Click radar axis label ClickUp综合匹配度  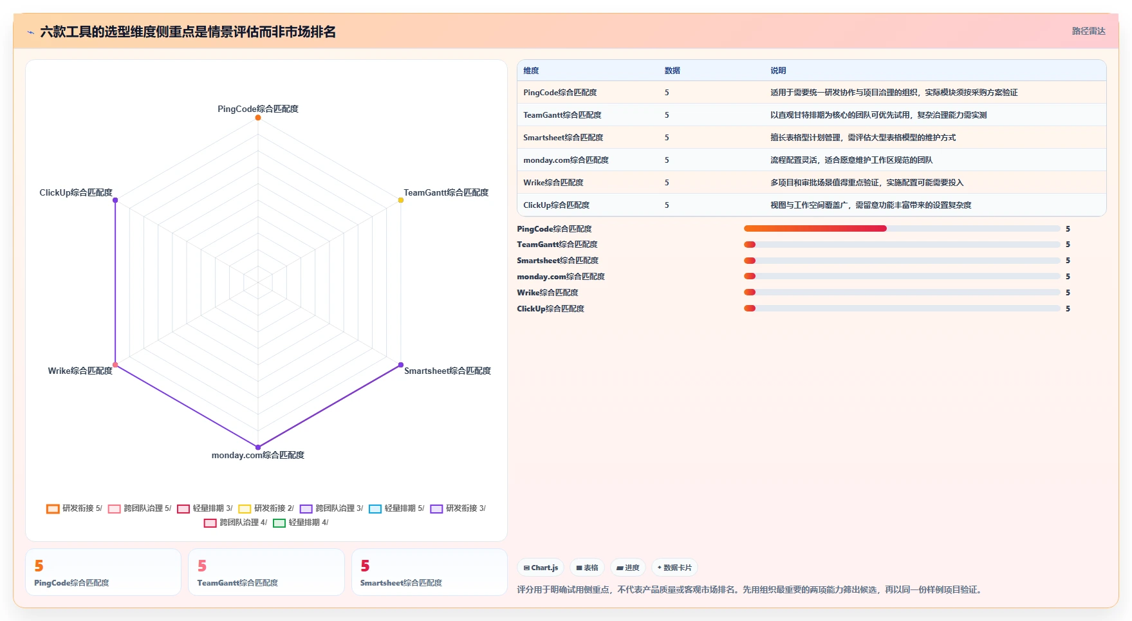[x=76, y=192]
